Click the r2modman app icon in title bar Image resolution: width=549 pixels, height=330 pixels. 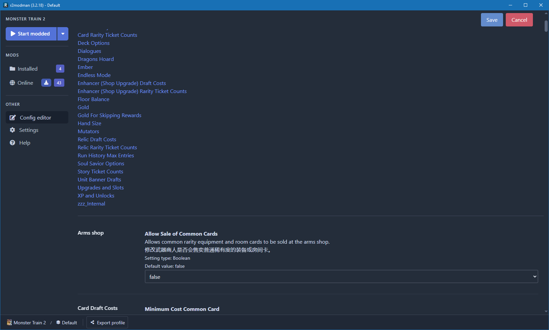coord(5,5)
